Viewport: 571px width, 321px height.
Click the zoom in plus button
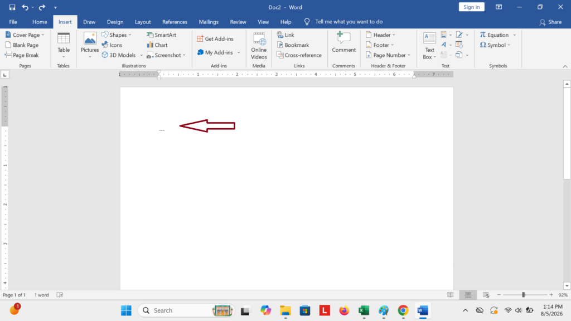[551, 295]
